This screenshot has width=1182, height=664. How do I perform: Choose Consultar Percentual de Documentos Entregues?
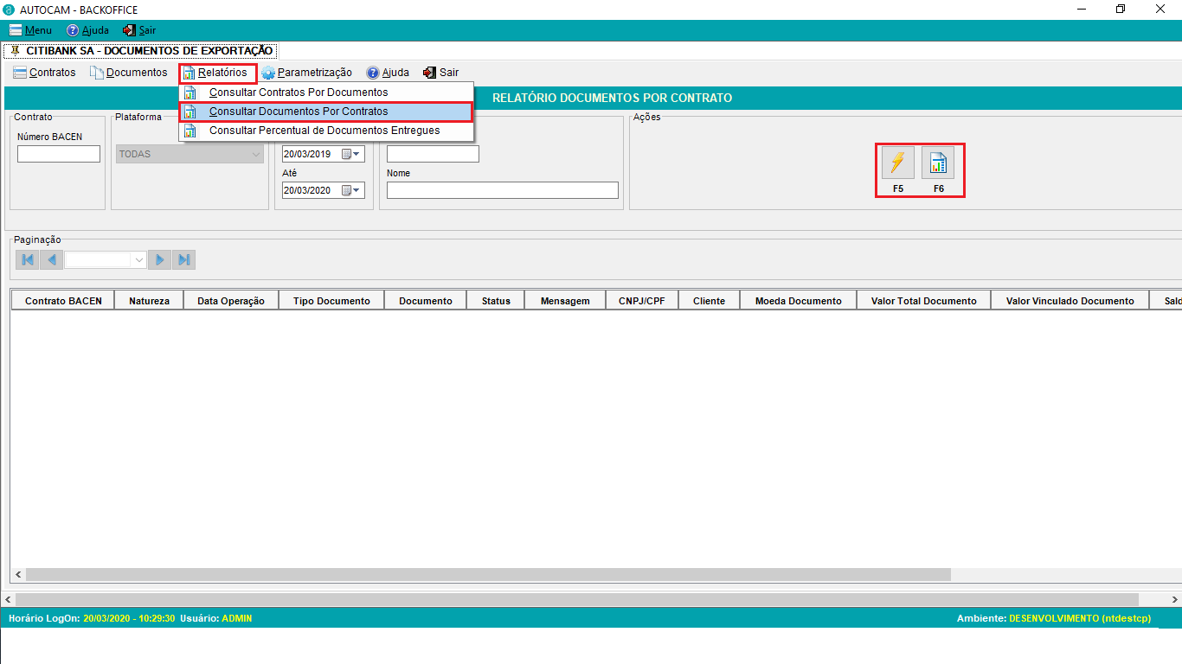coord(324,131)
